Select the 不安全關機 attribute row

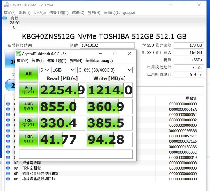pyautogui.click(x=101, y=168)
